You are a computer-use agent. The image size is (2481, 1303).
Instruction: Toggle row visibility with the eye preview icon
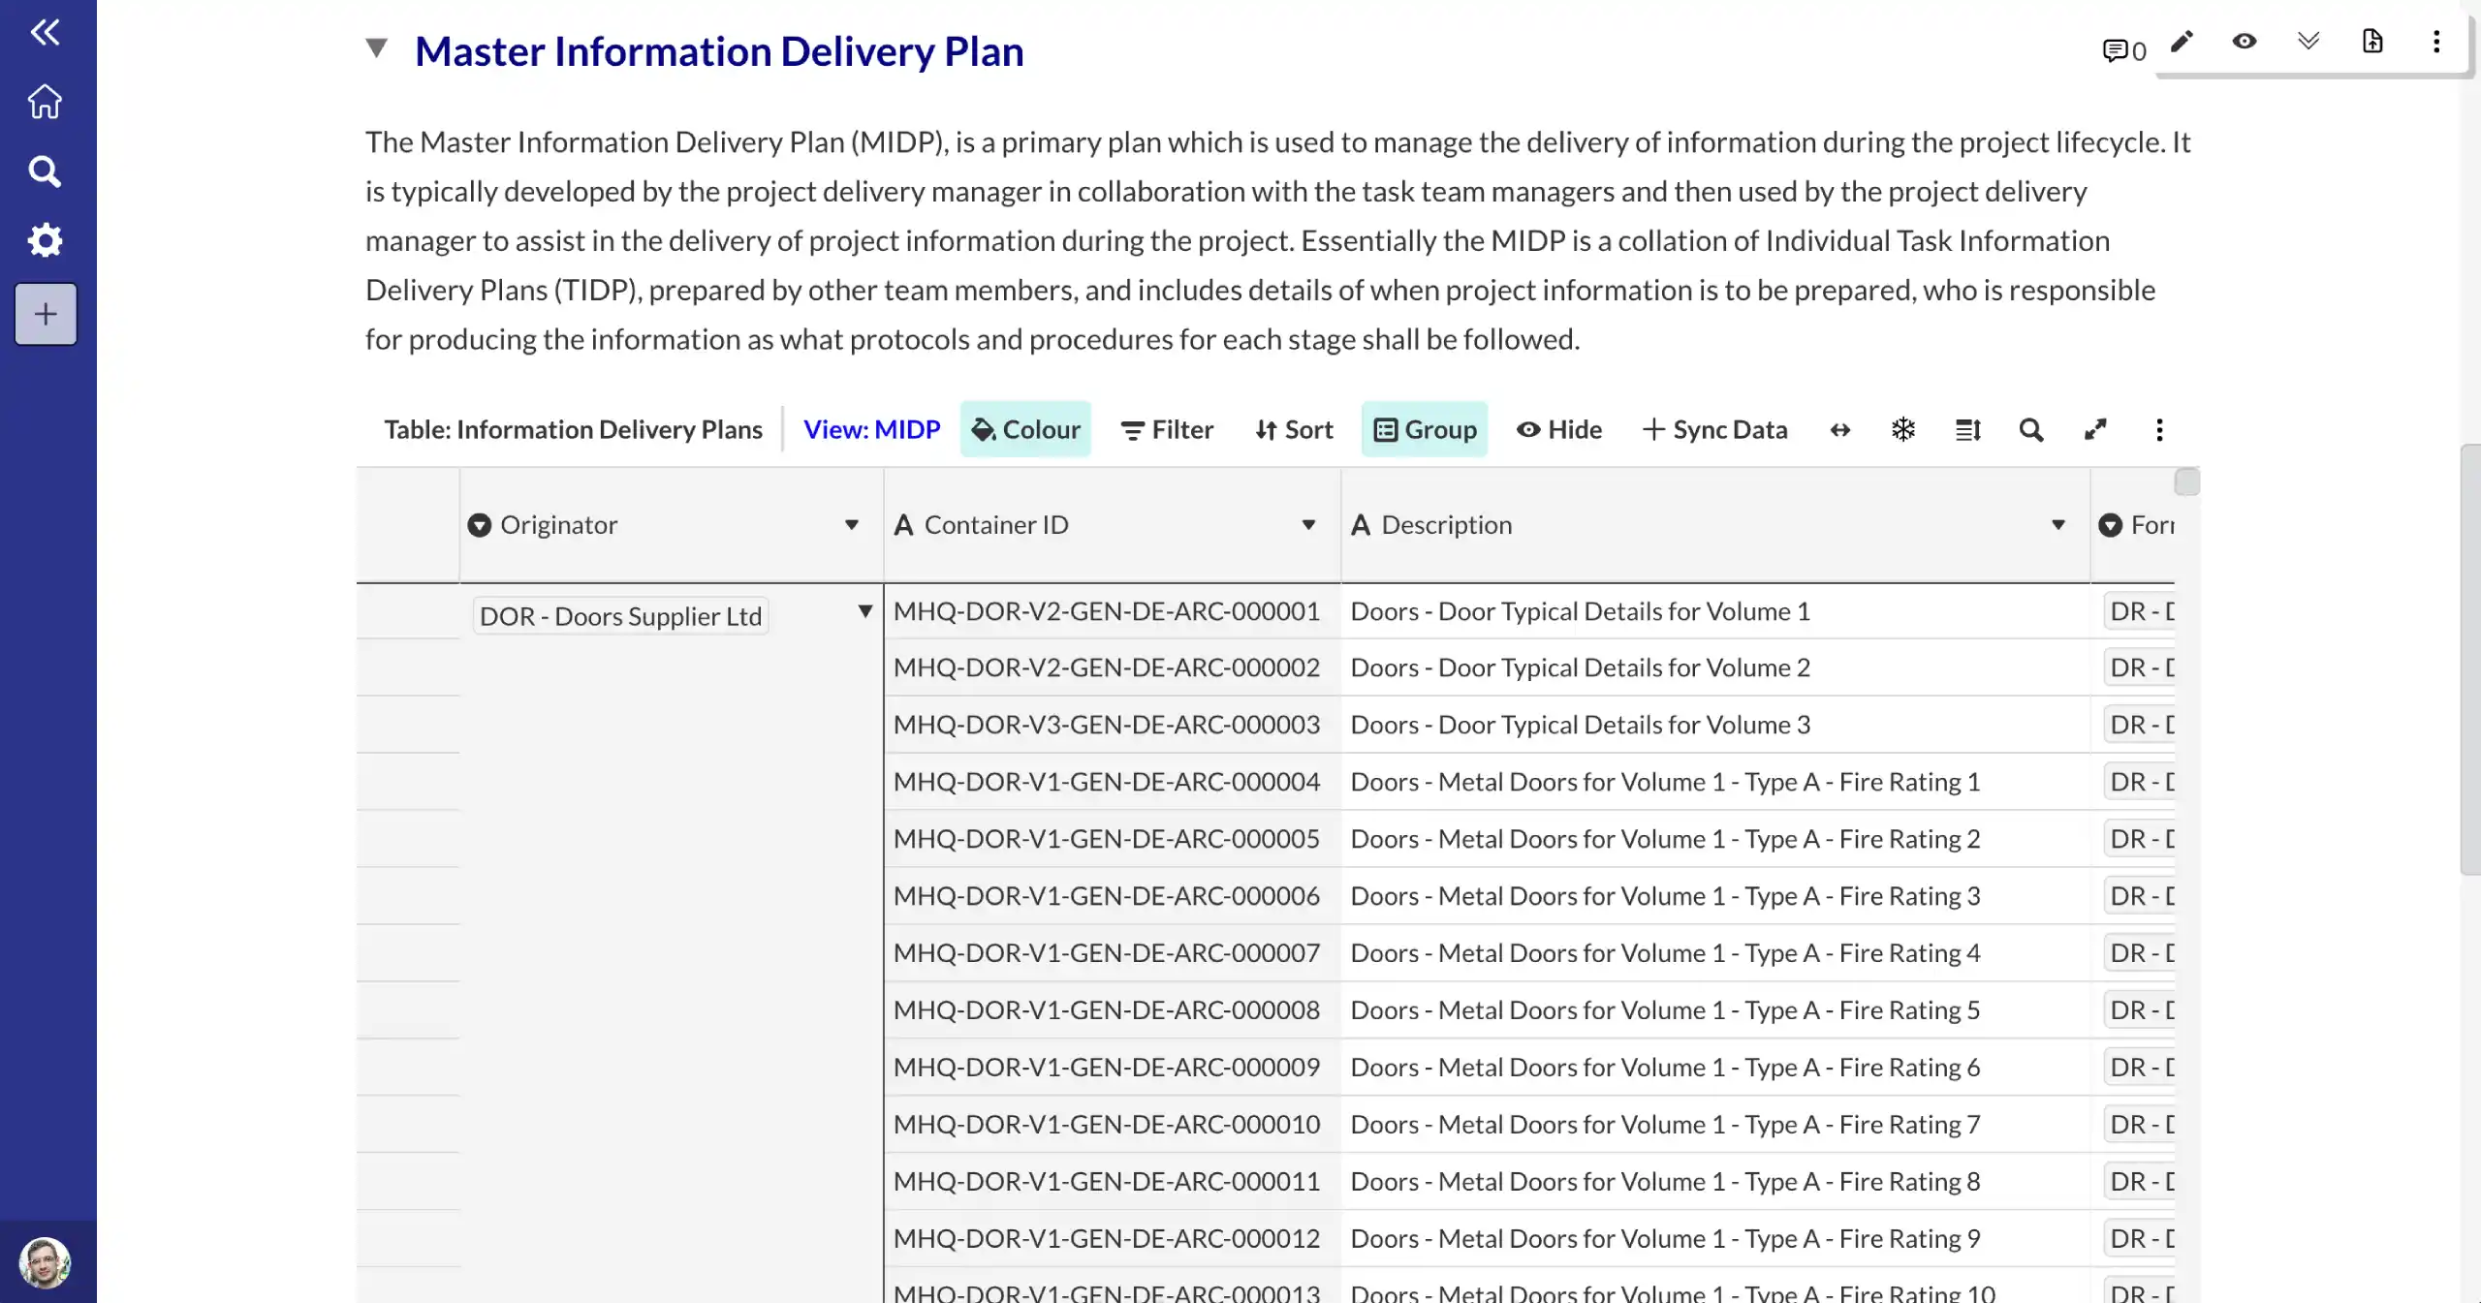tap(2244, 42)
